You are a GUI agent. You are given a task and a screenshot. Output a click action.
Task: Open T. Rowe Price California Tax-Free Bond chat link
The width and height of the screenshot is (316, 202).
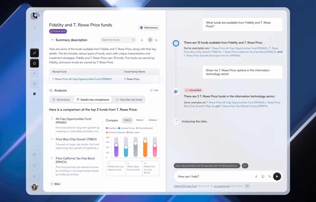pos(249,52)
